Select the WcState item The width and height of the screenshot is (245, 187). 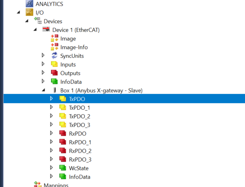[79, 168]
